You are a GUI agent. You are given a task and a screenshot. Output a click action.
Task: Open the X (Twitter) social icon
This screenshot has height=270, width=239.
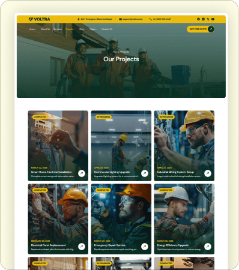coord(208,19)
